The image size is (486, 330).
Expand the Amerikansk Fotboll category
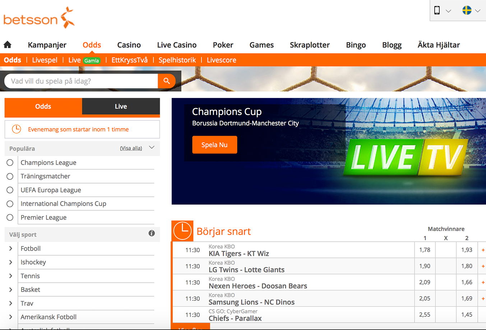coord(11,317)
